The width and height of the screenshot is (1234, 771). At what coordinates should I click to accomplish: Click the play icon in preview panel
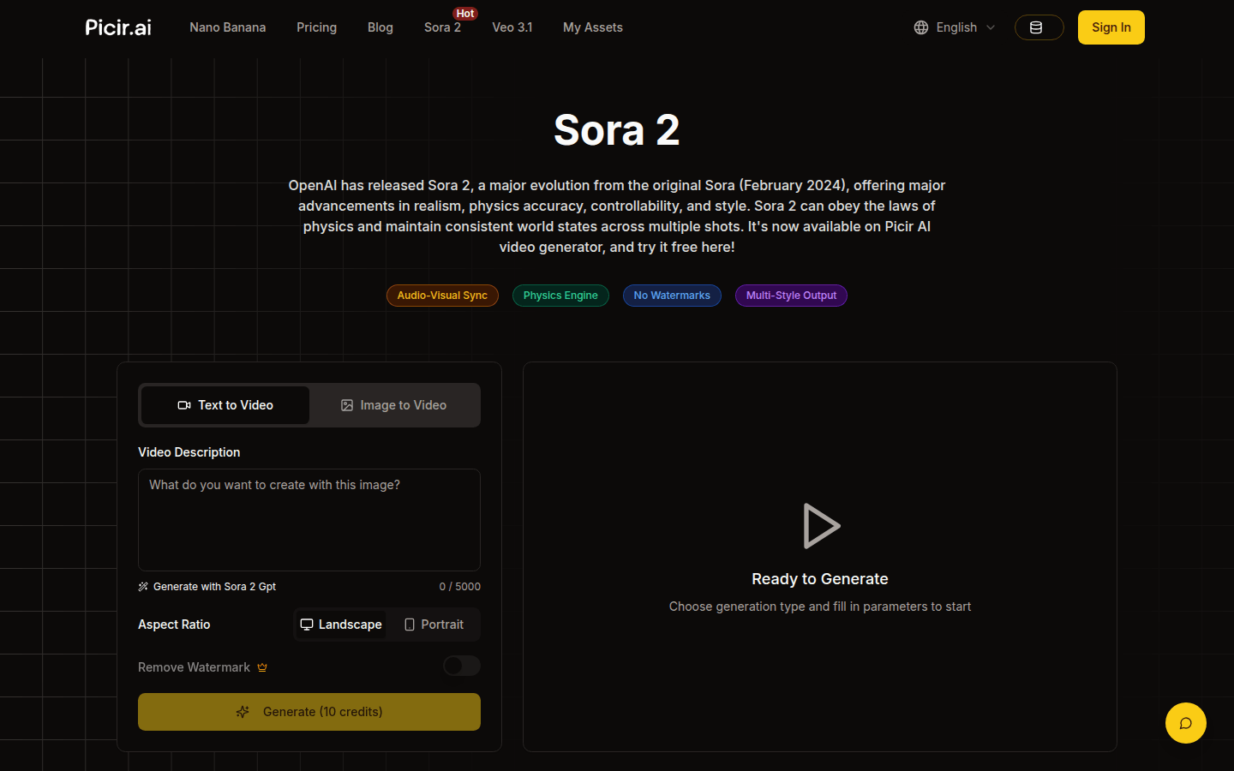click(x=821, y=525)
